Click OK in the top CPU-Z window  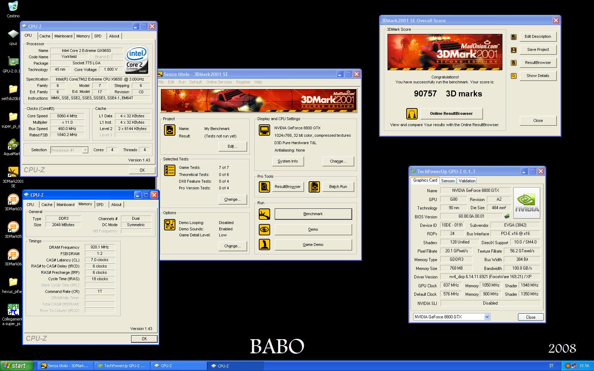coord(142,170)
